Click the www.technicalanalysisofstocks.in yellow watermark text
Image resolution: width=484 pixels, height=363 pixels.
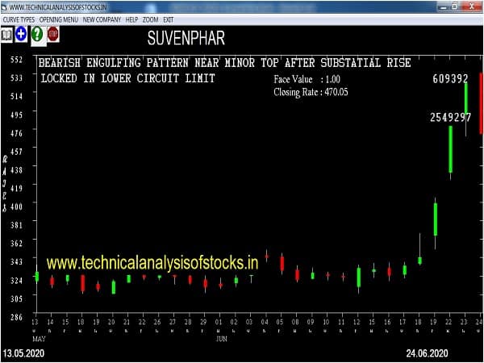[x=157, y=263]
